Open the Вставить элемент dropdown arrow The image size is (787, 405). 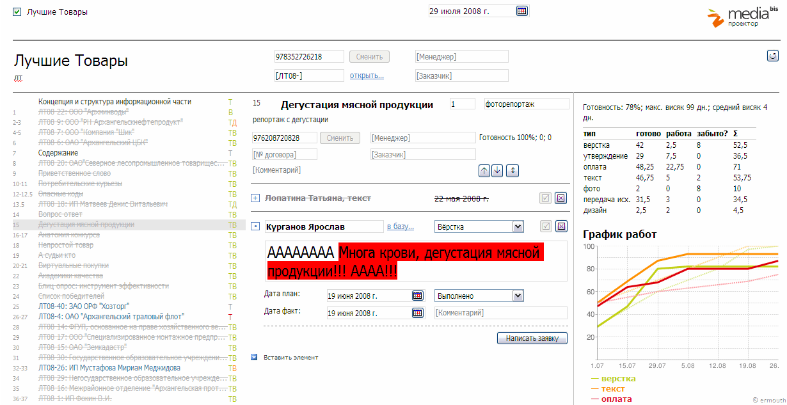point(255,357)
